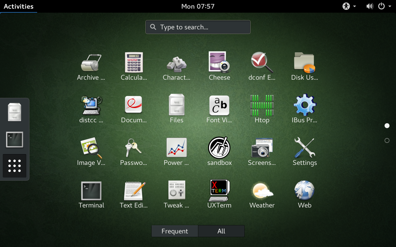The height and width of the screenshot is (247, 396).
Task: Expand the accessibility menu in top bar
Action: (349, 6)
